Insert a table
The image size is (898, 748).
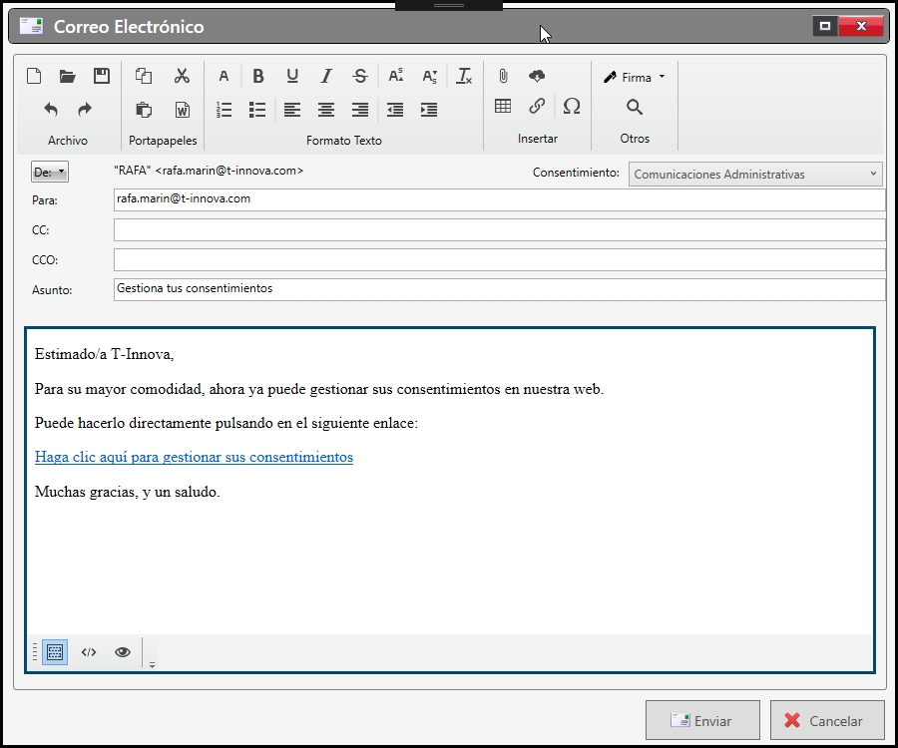[503, 106]
